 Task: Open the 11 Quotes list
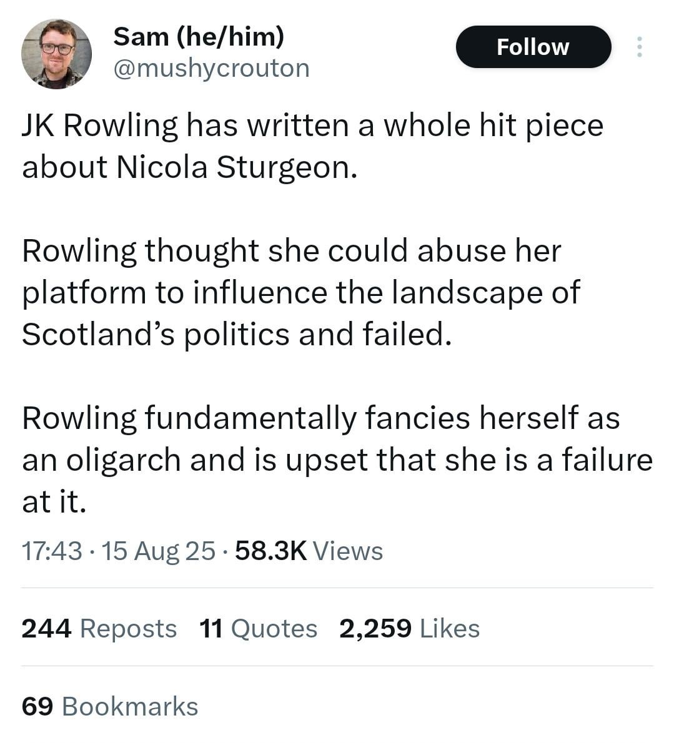tap(258, 628)
